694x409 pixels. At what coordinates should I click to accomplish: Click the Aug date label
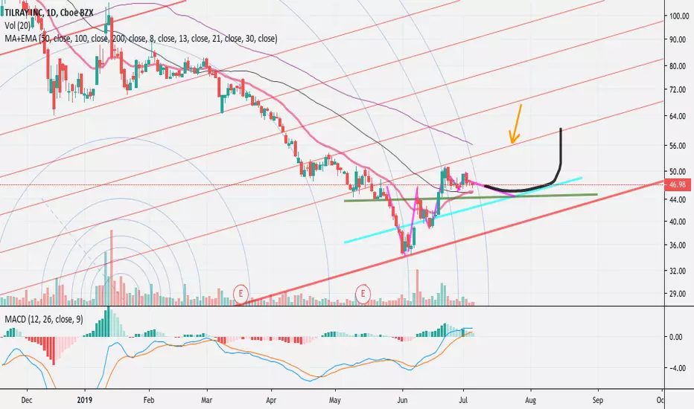530,400
